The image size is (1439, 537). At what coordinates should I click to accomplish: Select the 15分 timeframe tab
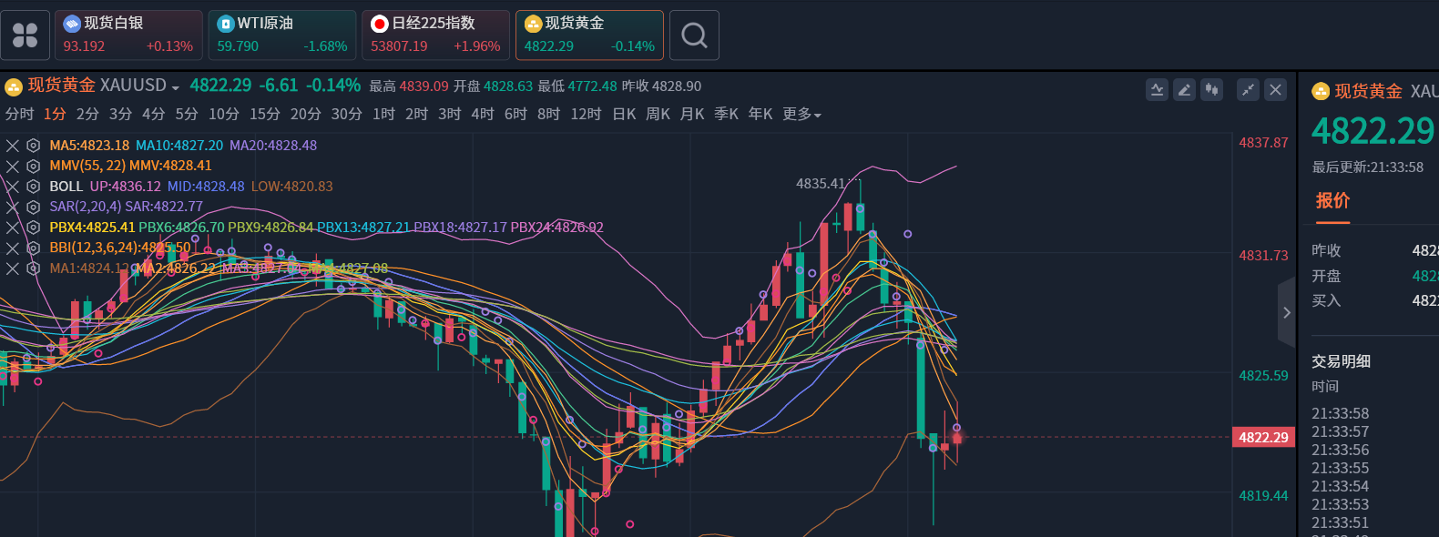[x=265, y=115]
